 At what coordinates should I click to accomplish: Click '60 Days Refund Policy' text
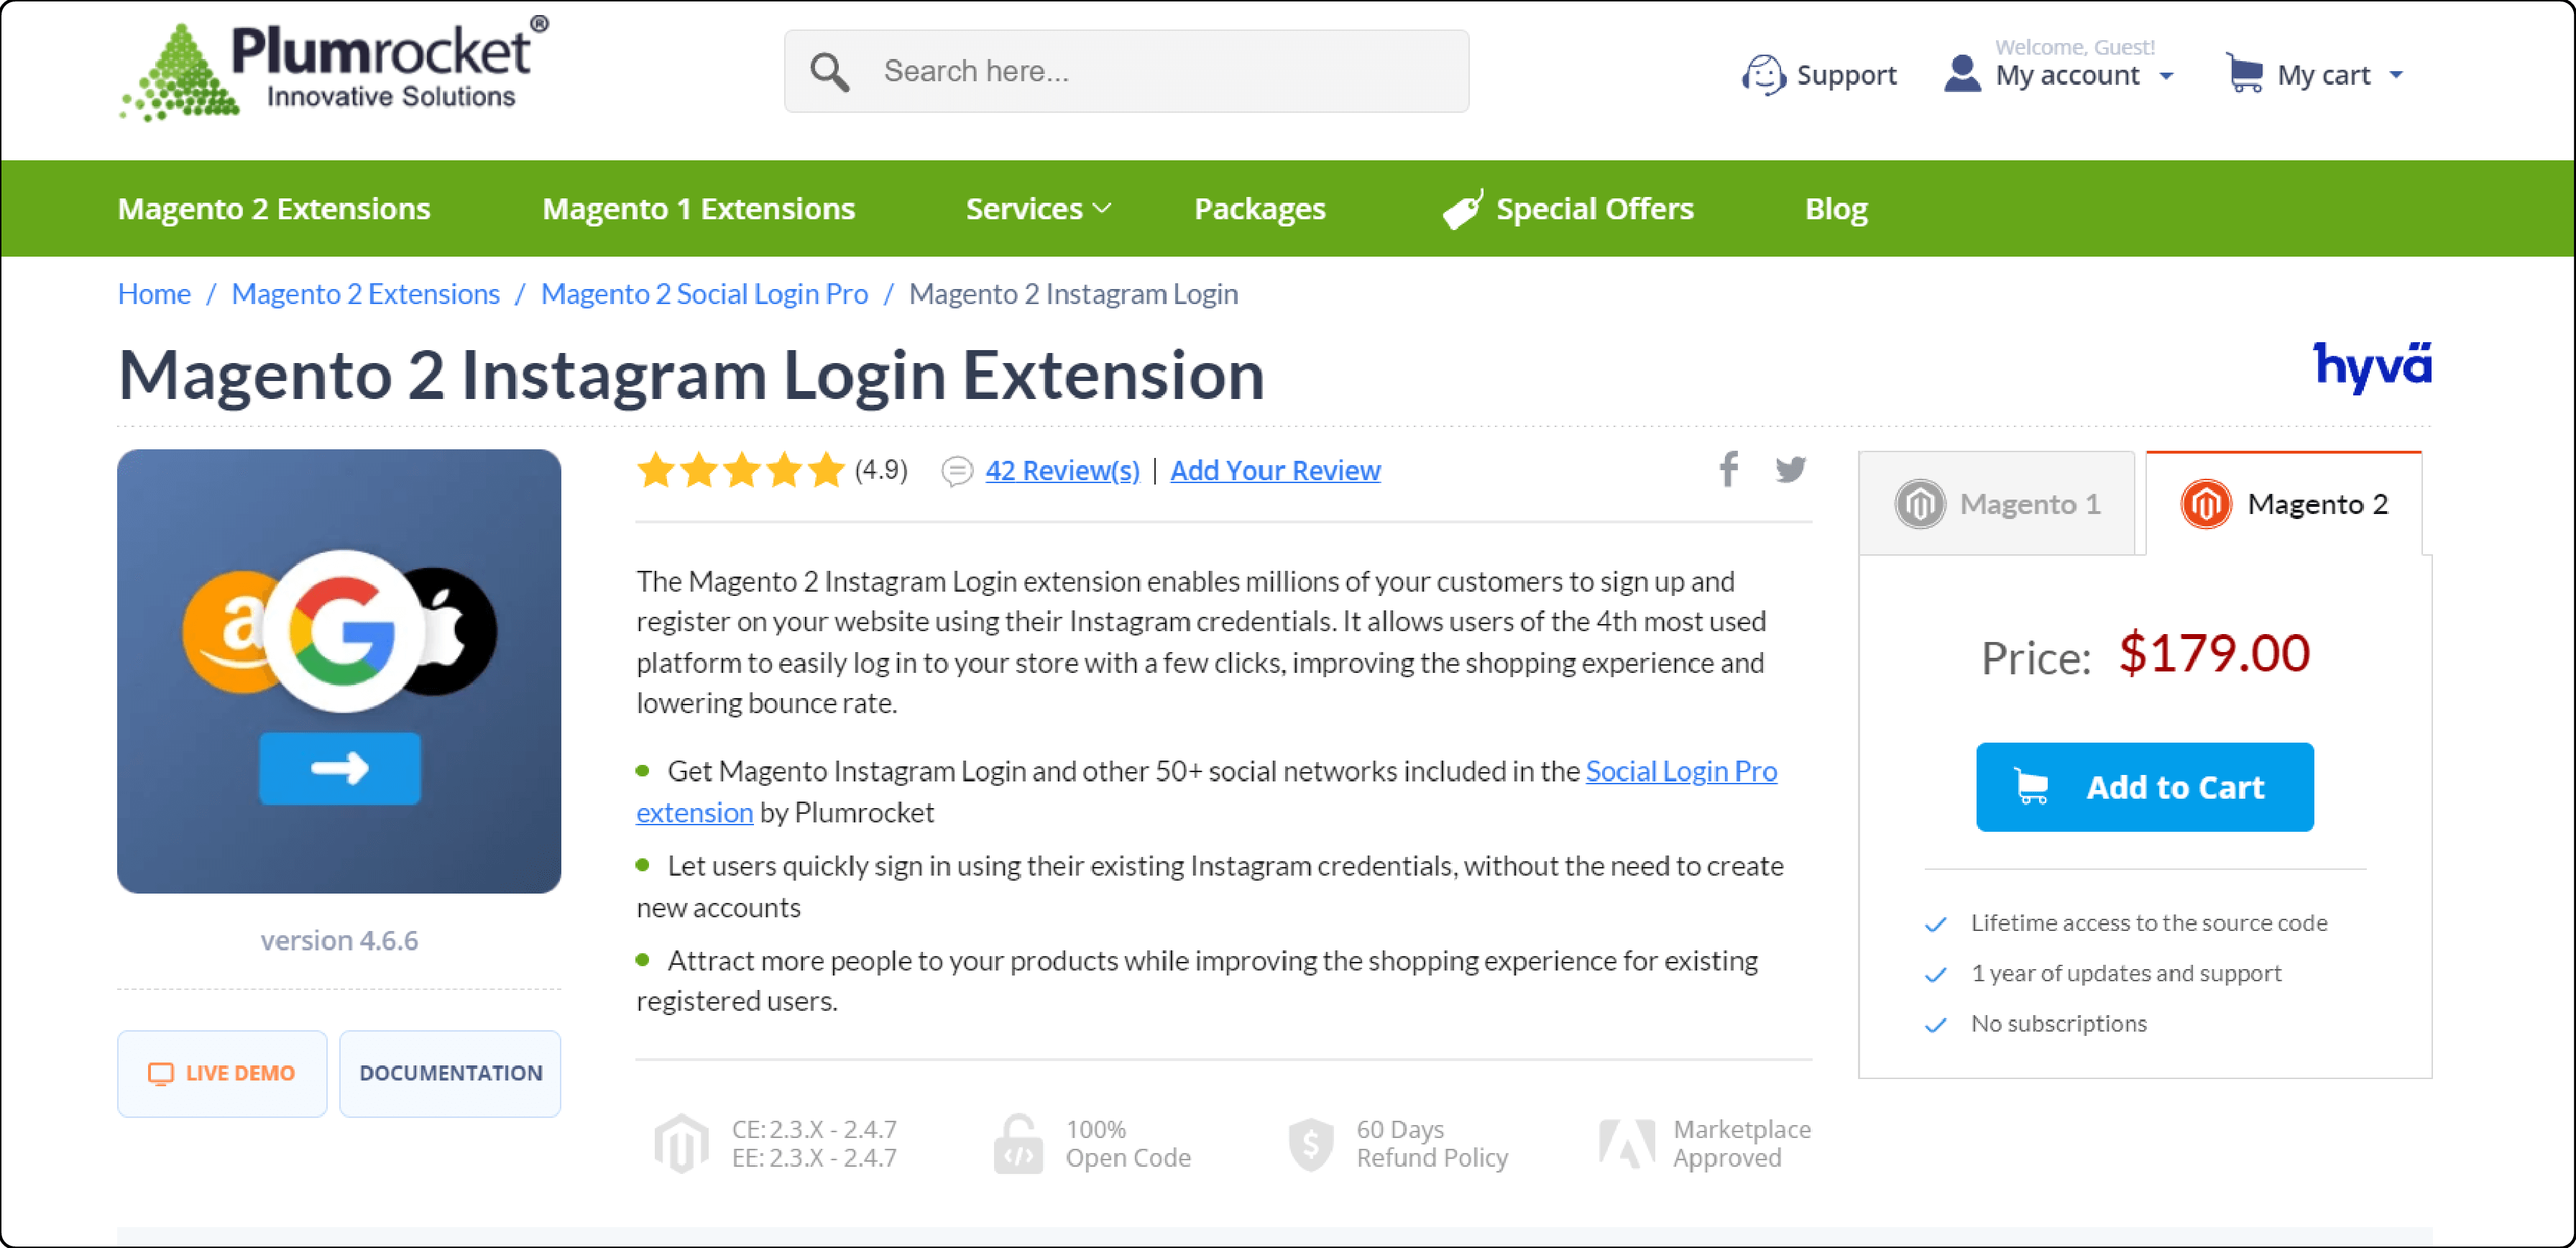point(1431,1143)
